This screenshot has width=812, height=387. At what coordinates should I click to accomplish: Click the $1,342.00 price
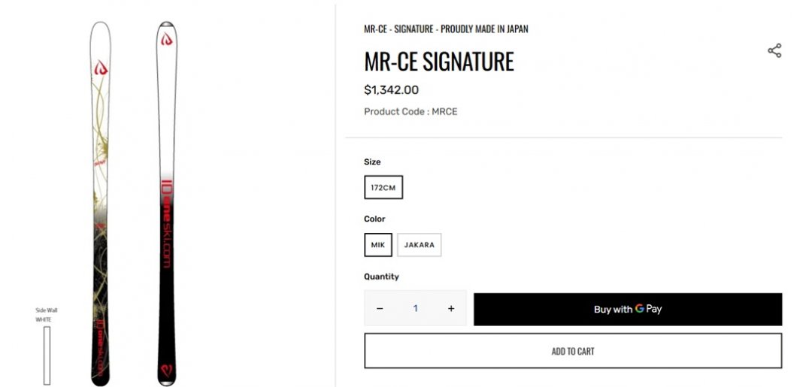click(x=391, y=90)
